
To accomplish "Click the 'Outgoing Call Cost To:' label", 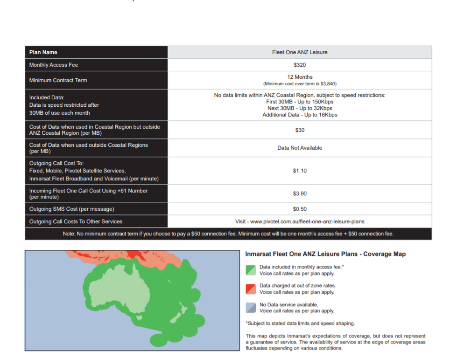I will [56, 163].
